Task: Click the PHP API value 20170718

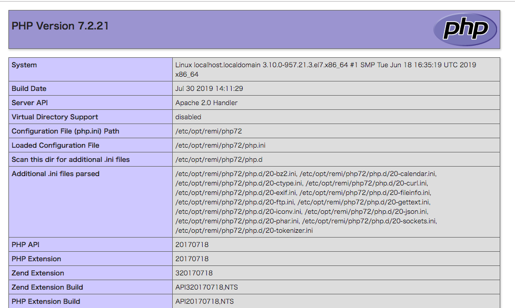Action: (192, 245)
